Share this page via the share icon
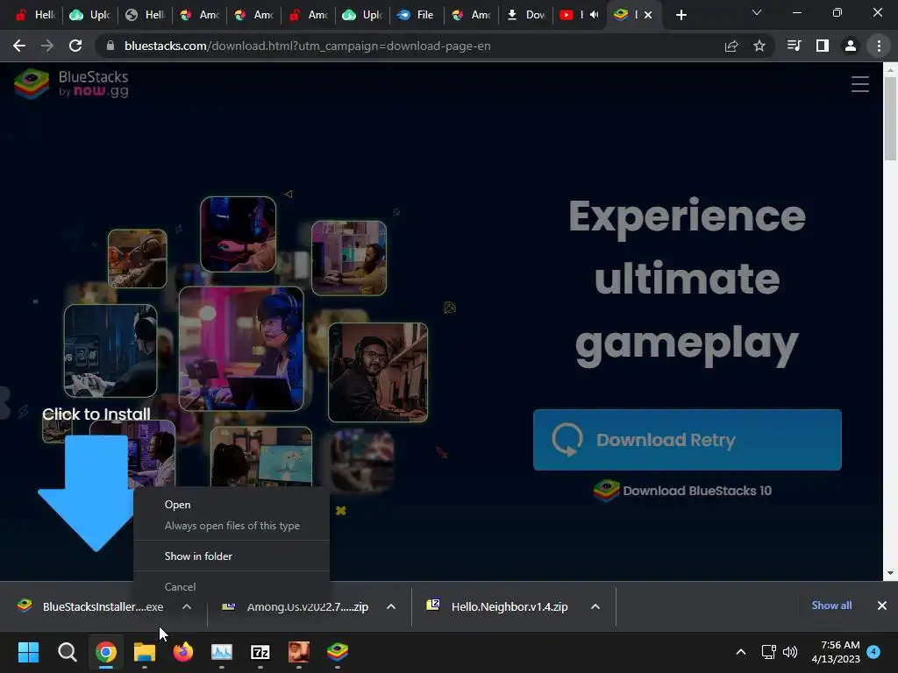The height and width of the screenshot is (673, 898). tap(731, 46)
